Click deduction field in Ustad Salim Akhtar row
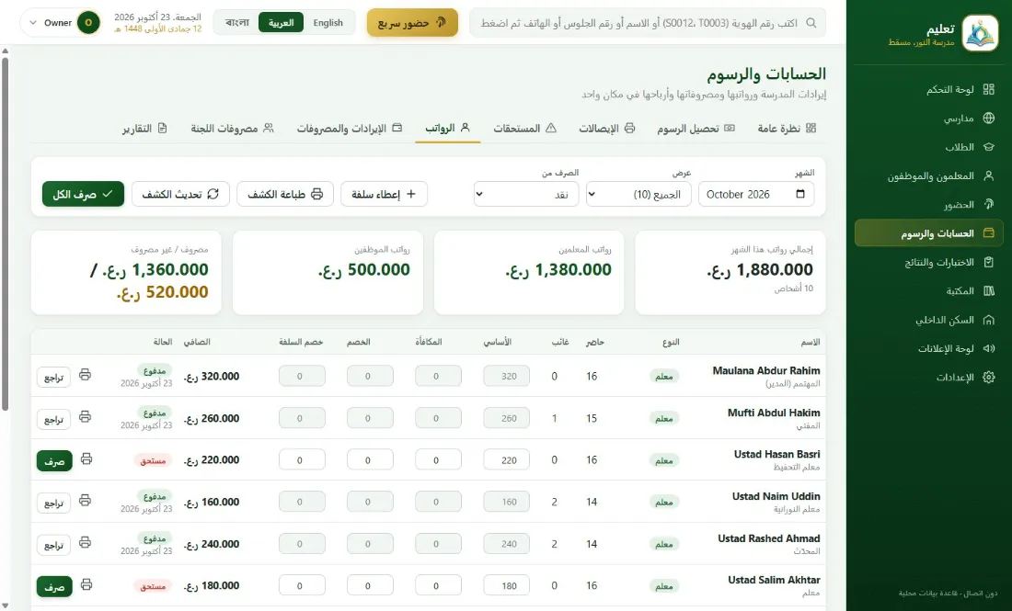 tap(370, 586)
